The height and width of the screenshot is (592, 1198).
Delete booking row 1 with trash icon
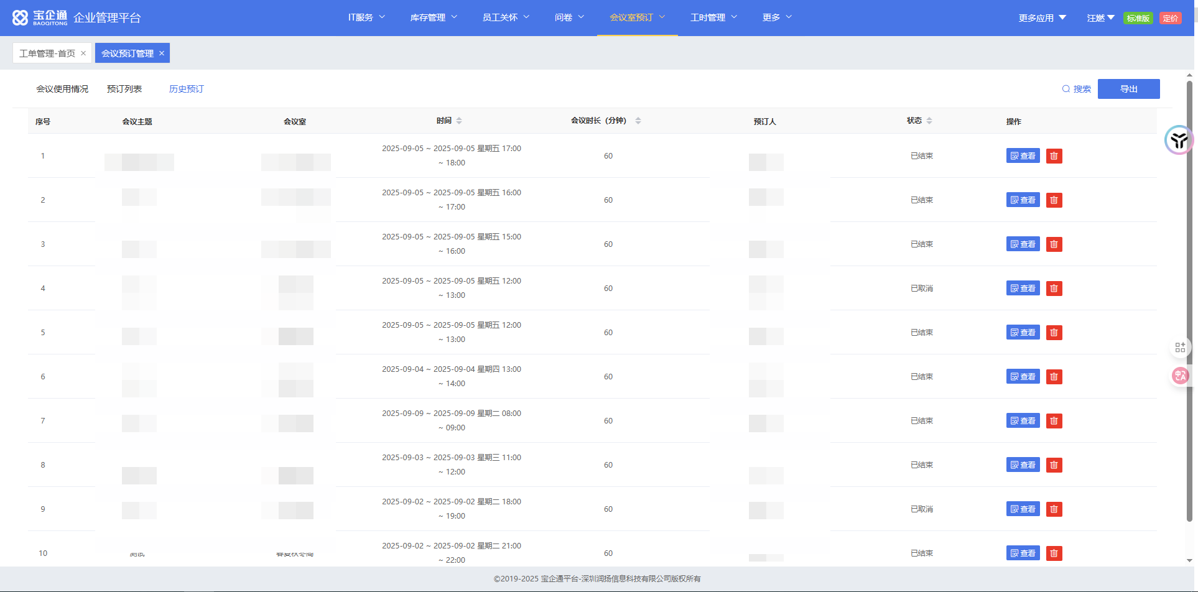(1054, 156)
